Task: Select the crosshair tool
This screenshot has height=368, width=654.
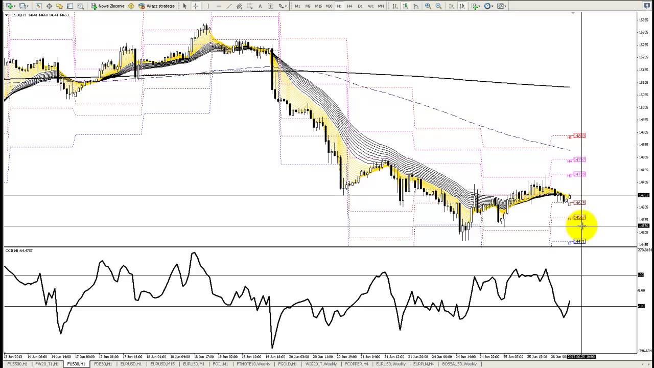Action: (196, 6)
